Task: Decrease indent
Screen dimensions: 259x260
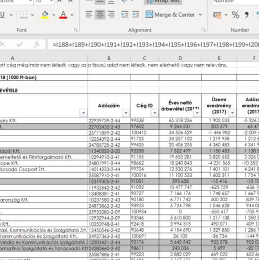Action: coord(125,15)
